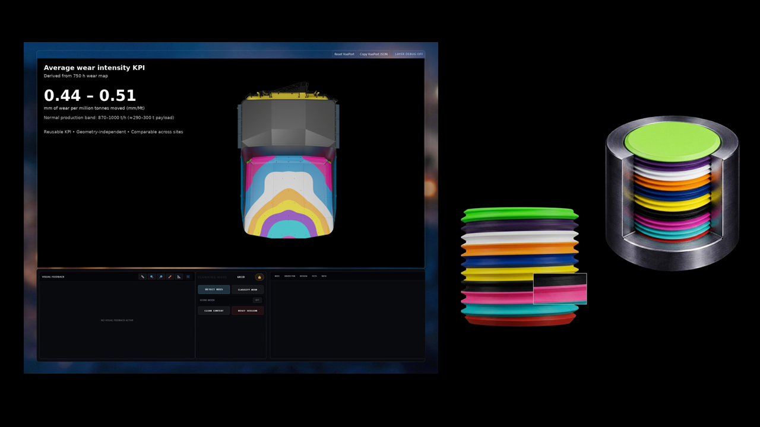Select the ruler measurement tool
The height and width of the screenshot is (427, 760).
pyautogui.click(x=179, y=276)
